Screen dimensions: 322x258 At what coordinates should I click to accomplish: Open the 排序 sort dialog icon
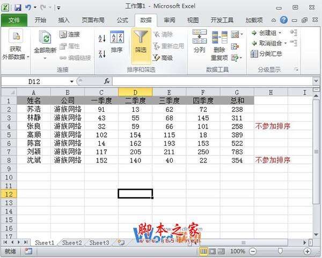pos(117,37)
